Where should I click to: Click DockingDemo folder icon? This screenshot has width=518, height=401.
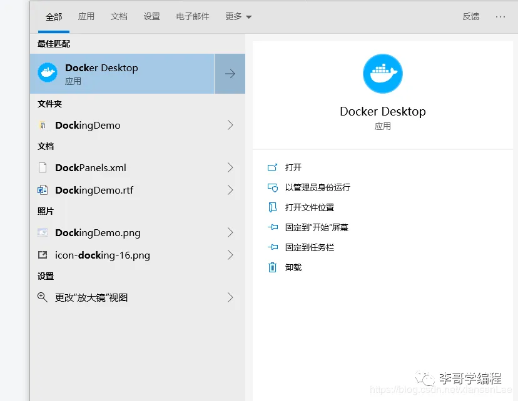click(43, 125)
